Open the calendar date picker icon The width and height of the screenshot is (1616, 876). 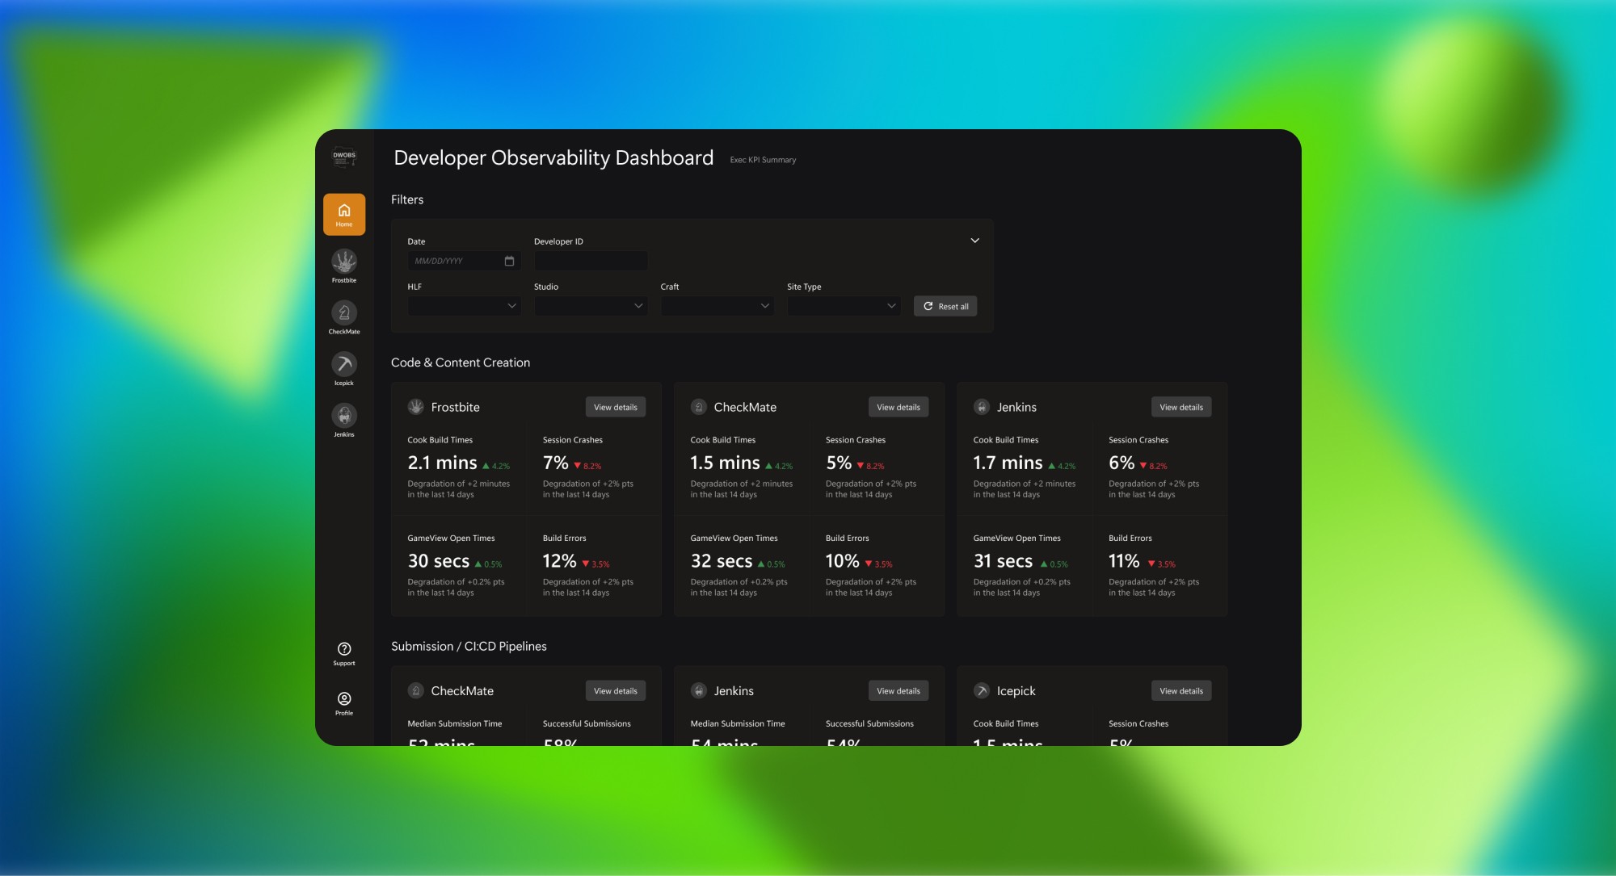pyautogui.click(x=509, y=261)
